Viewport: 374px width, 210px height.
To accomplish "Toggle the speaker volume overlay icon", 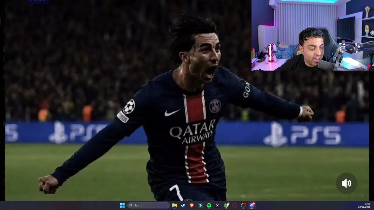I will click(347, 183).
